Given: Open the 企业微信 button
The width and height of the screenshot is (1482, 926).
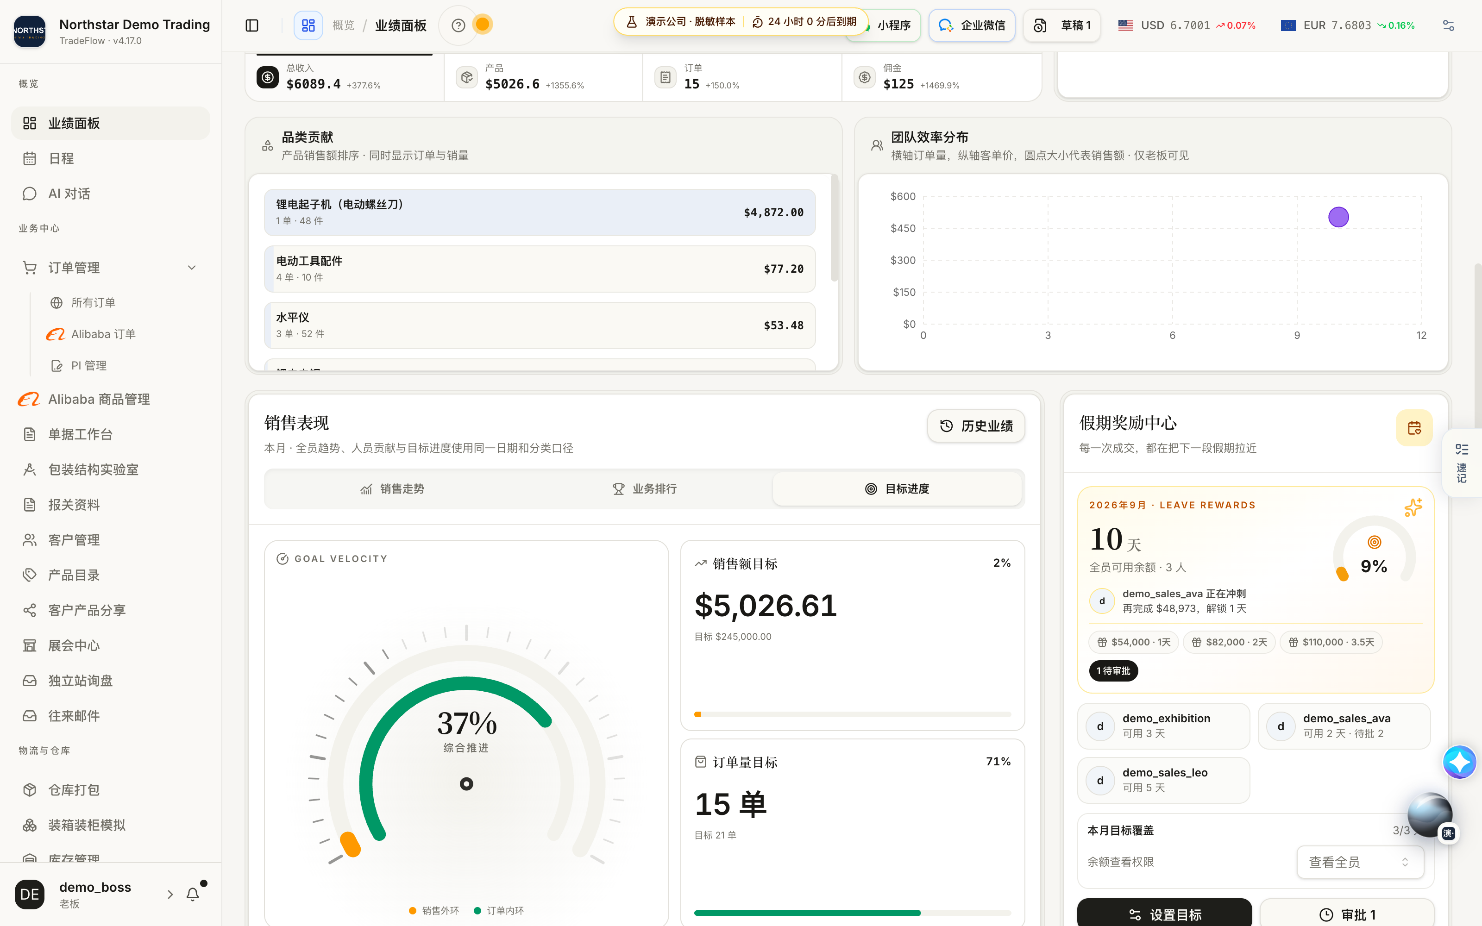Looking at the screenshot, I should point(972,25).
